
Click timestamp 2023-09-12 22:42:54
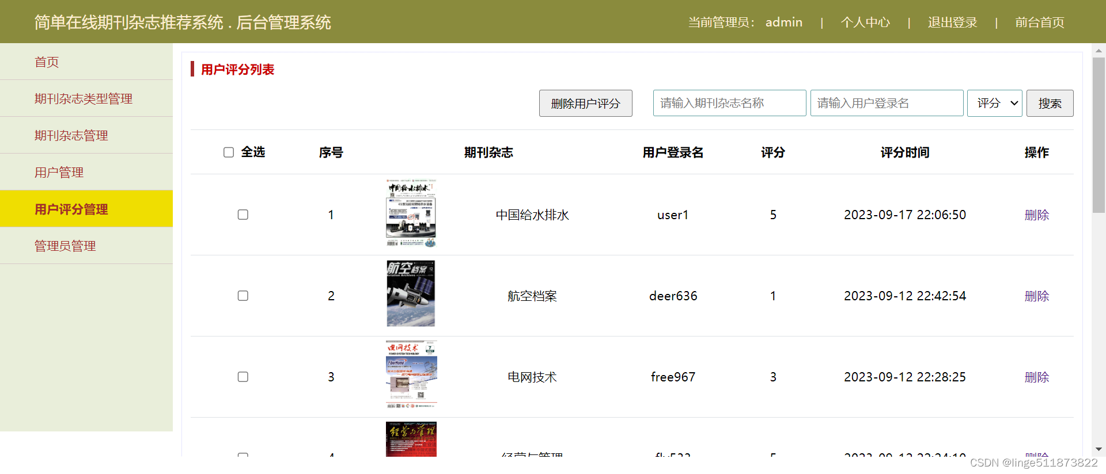click(x=905, y=296)
